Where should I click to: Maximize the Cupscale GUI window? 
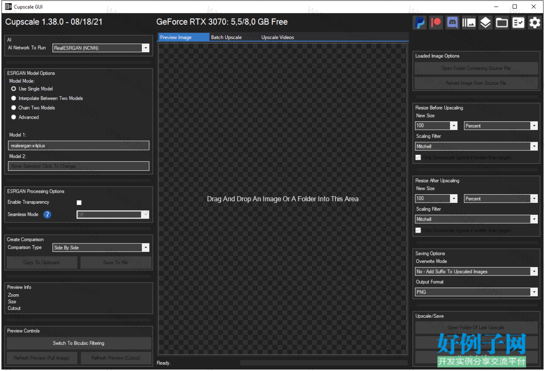pyautogui.click(x=515, y=7)
